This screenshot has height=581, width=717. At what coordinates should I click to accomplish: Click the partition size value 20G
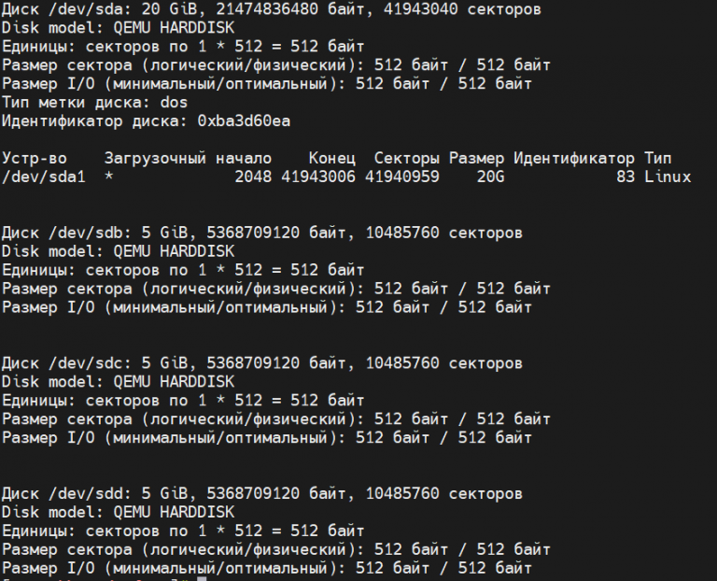point(490,177)
